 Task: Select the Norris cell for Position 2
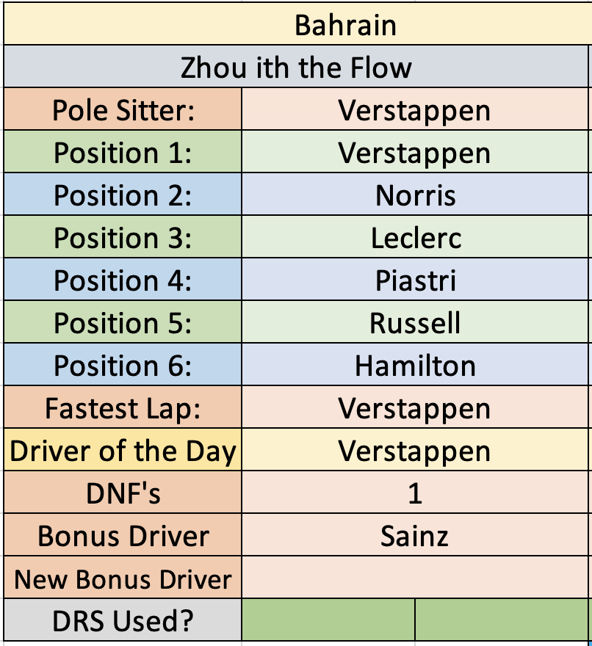(x=415, y=194)
